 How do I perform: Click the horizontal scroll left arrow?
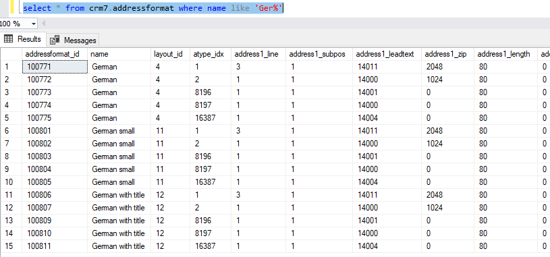tap(44, 24)
